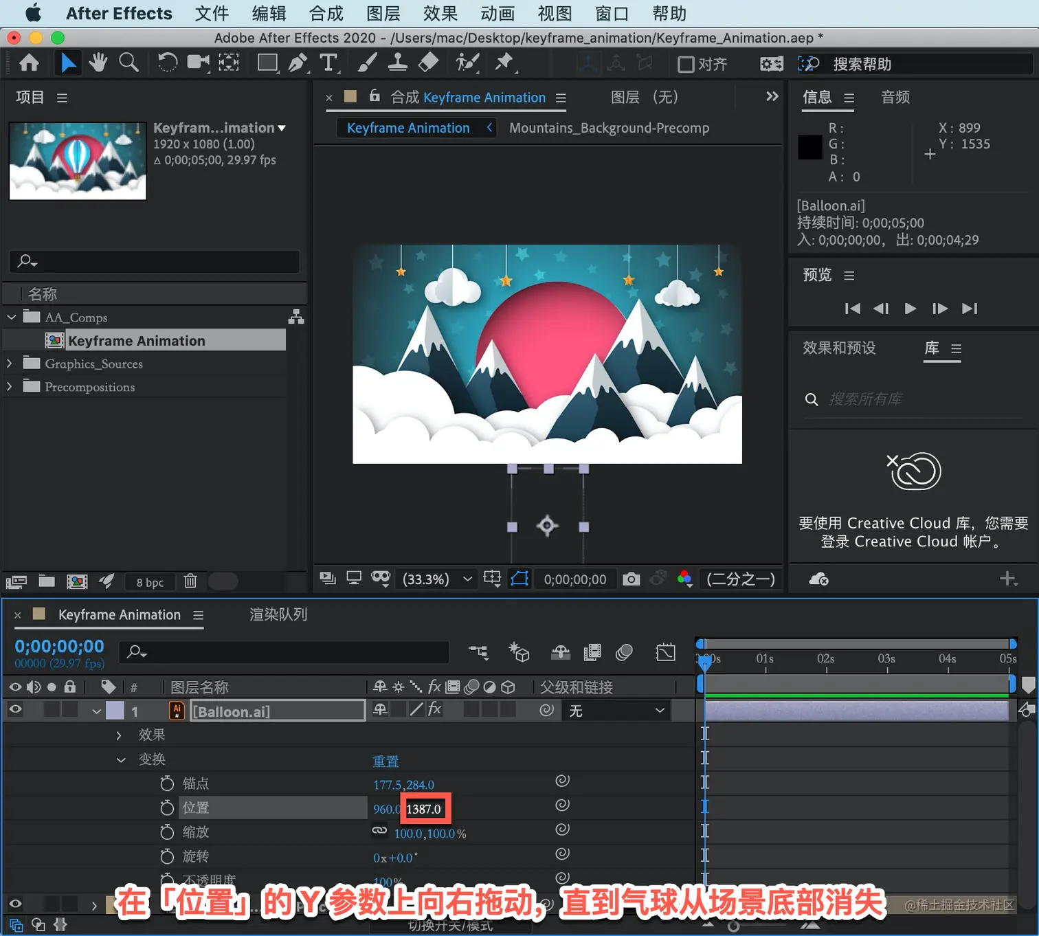Enable motion blur icon in timeline
1039x936 pixels.
(x=624, y=652)
